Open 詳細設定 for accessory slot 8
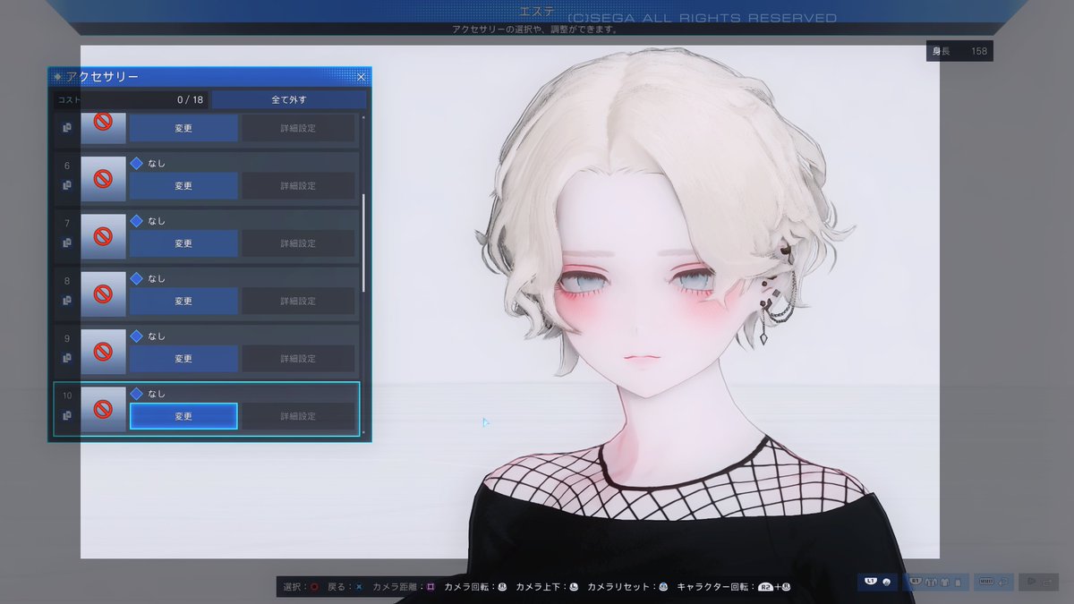This screenshot has height=604, width=1074. point(298,301)
